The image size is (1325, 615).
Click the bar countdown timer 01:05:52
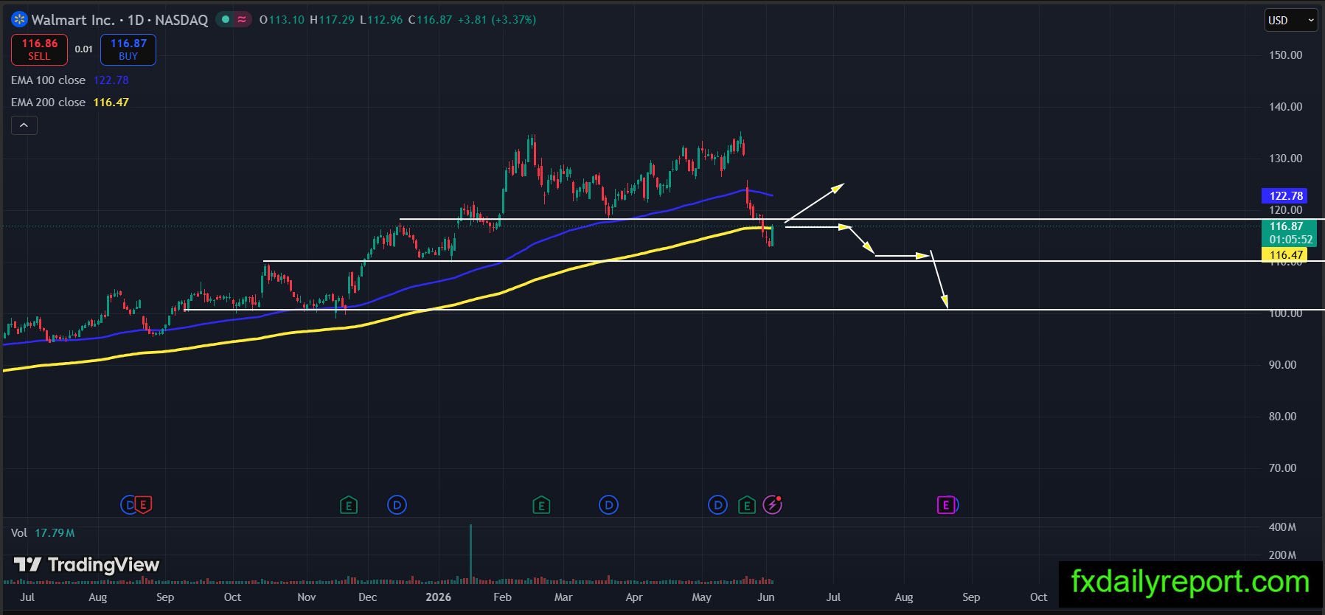point(1290,240)
